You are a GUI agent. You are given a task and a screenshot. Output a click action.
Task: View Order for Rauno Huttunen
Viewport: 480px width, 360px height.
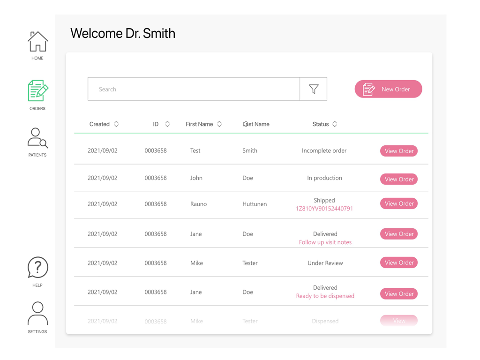[398, 203]
